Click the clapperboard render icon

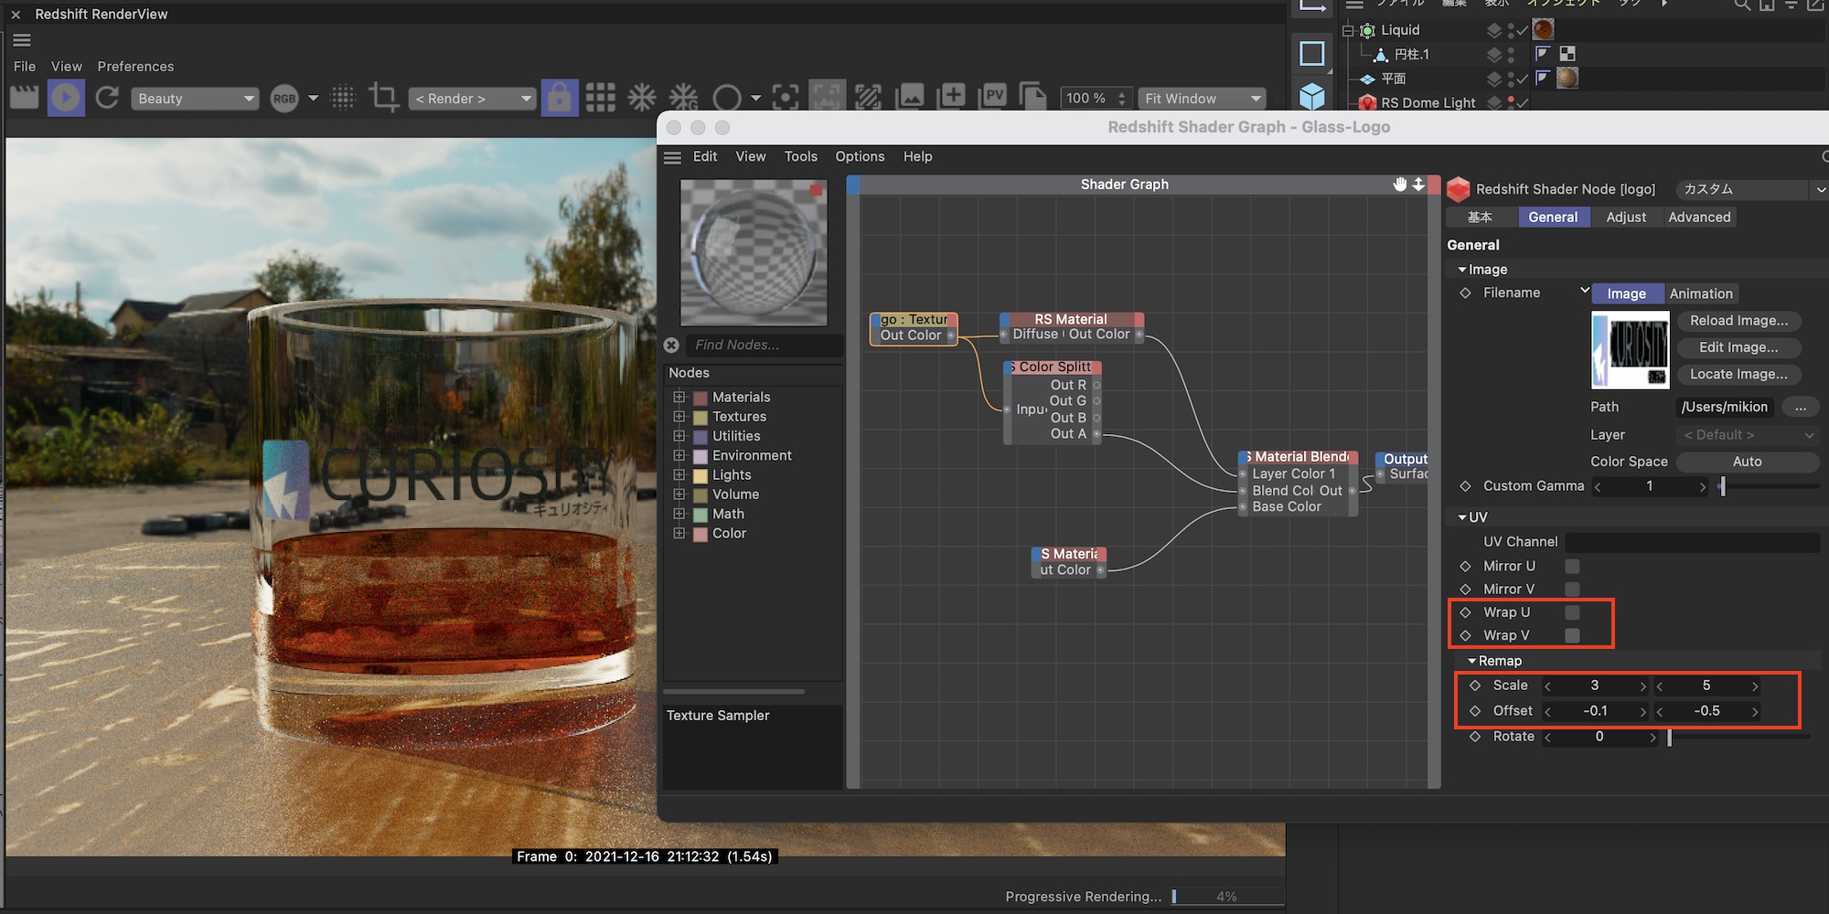(25, 98)
